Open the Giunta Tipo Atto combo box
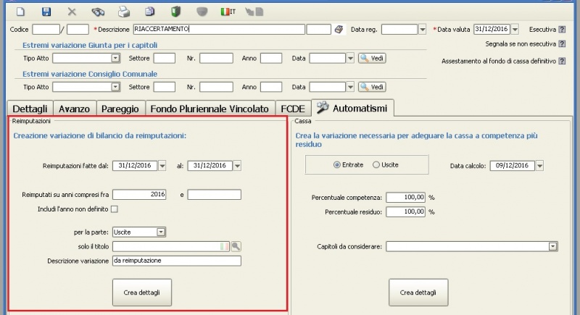 86,58
